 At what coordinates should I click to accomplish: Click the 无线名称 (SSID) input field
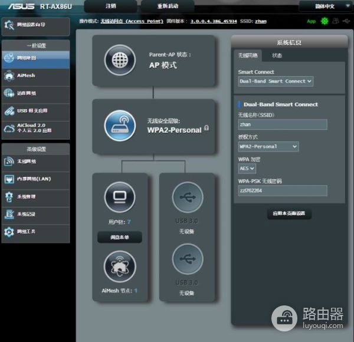(x=283, y=124)
